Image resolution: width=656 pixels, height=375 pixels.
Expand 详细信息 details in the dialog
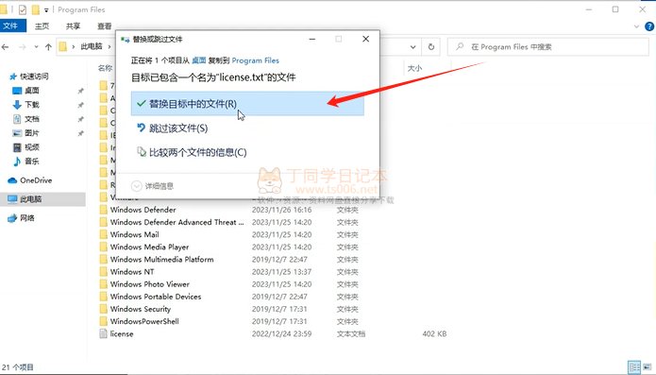(x=152, y=186)
